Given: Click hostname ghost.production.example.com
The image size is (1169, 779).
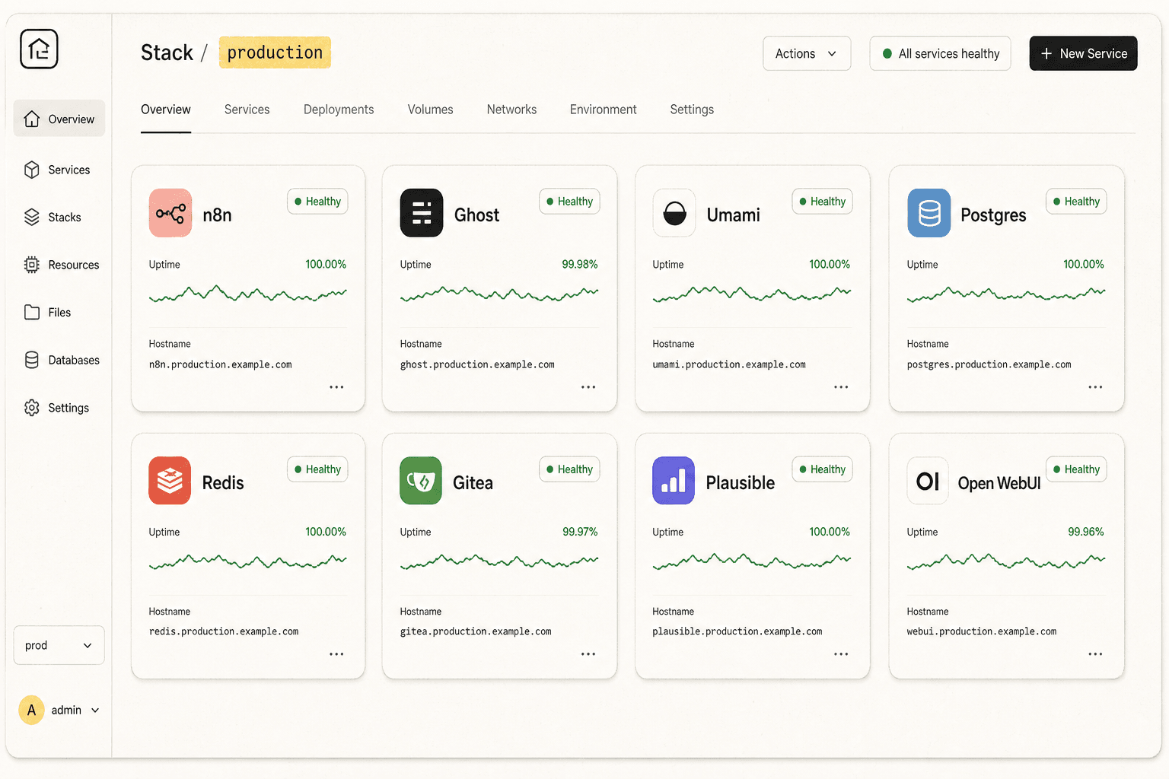Looking at the screenshot, I should tap(477, 364).
